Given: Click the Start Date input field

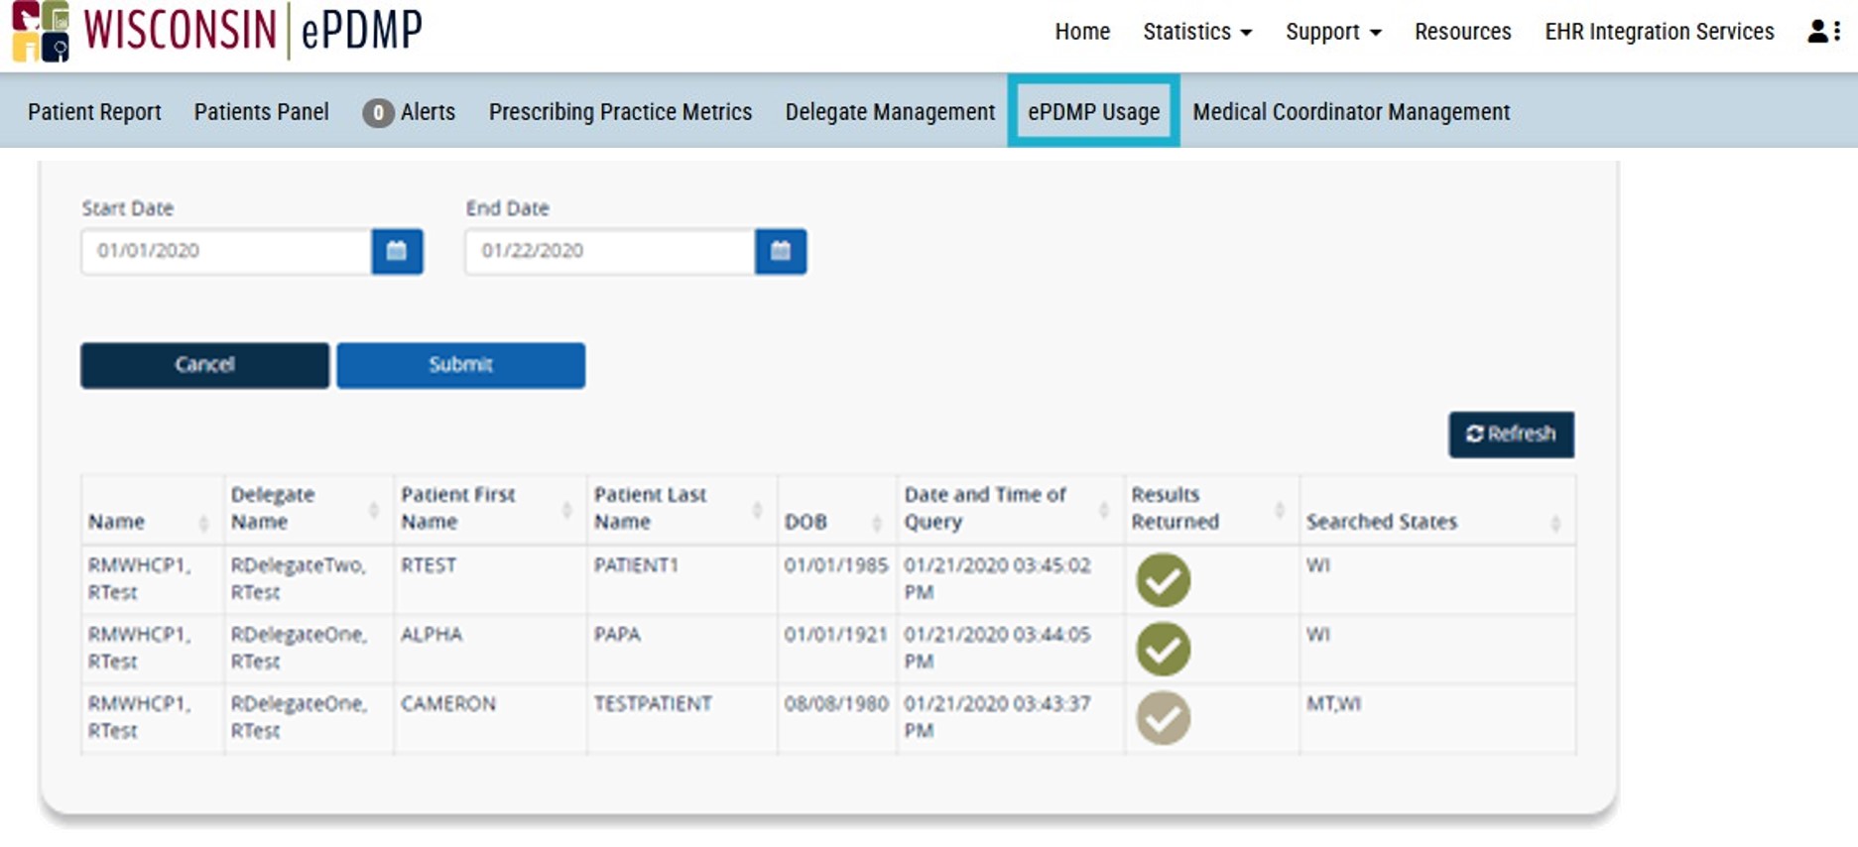Looking at the screenshot, I should click(226, 251).
